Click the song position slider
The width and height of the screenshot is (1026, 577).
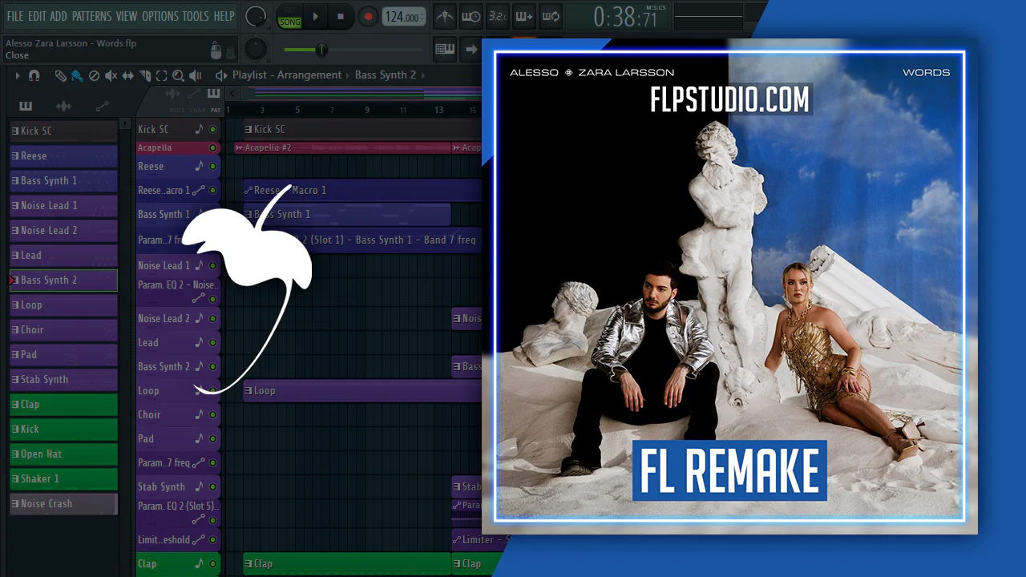pyautogui.click(x=353, y=50)
